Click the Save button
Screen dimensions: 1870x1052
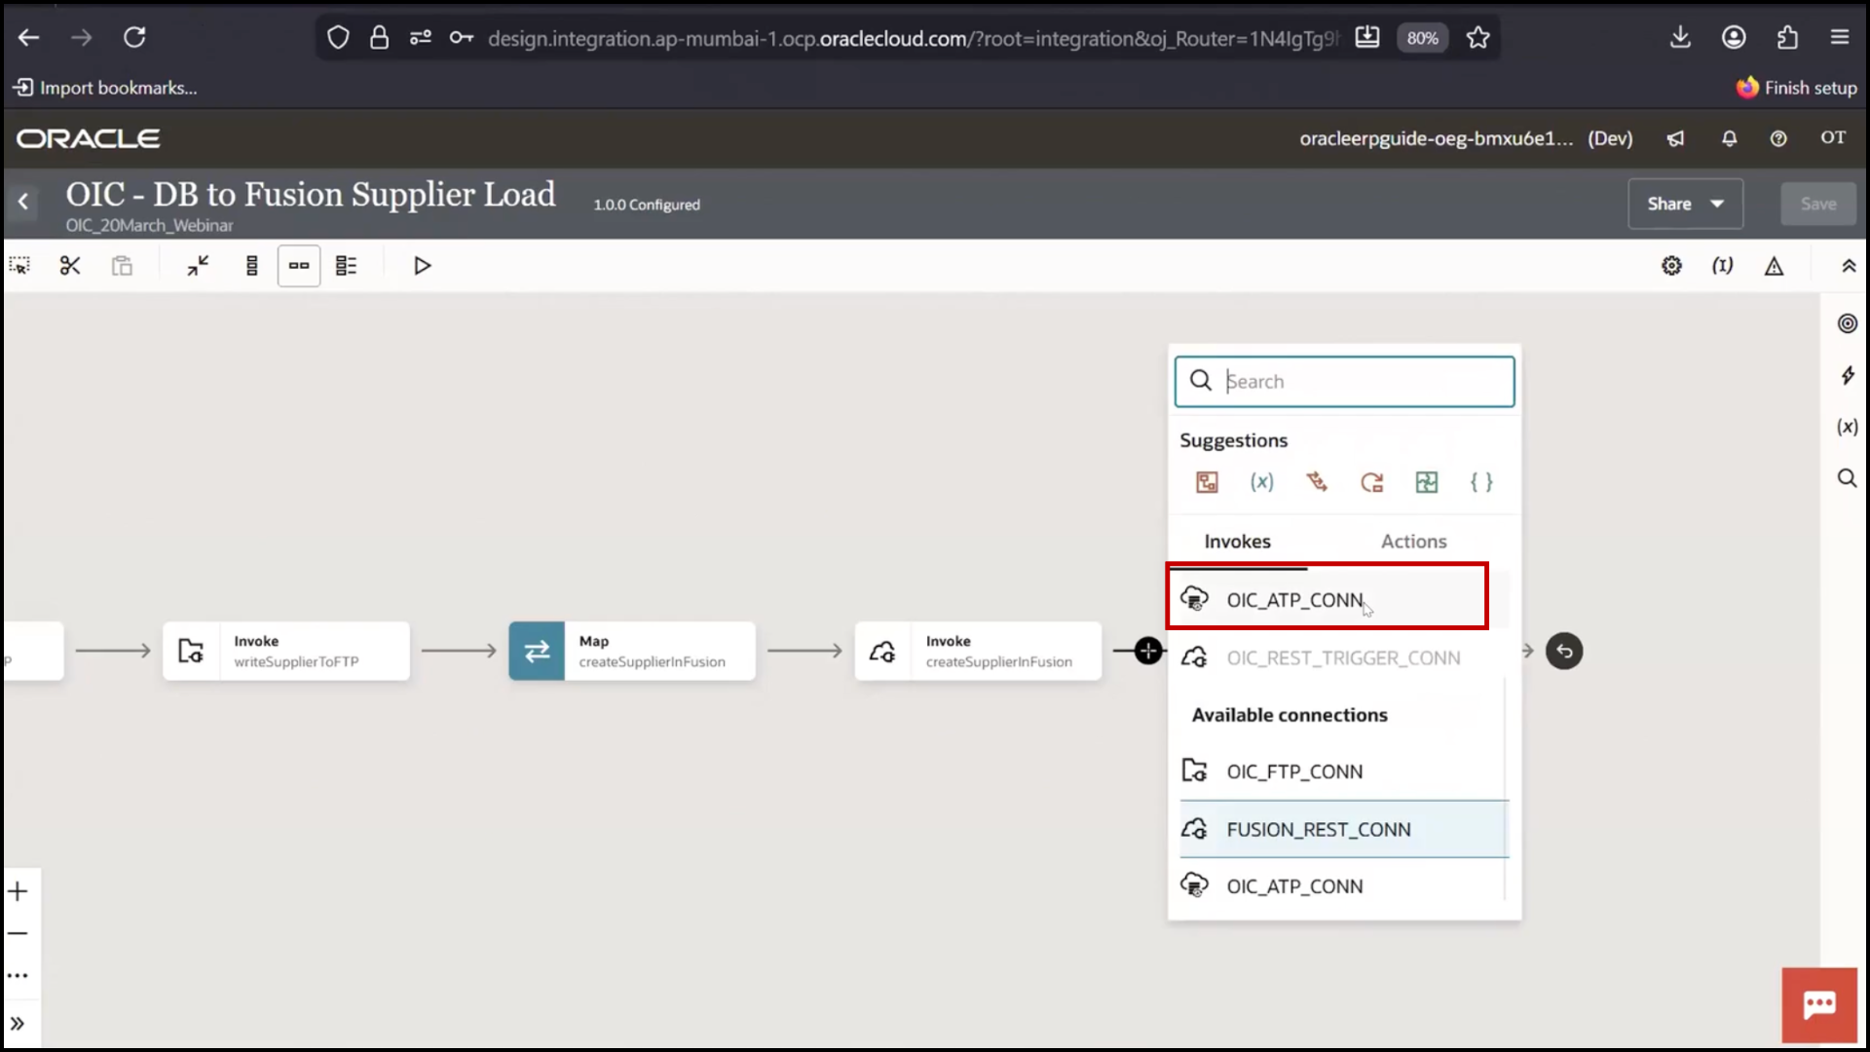tap(1818, 204)
